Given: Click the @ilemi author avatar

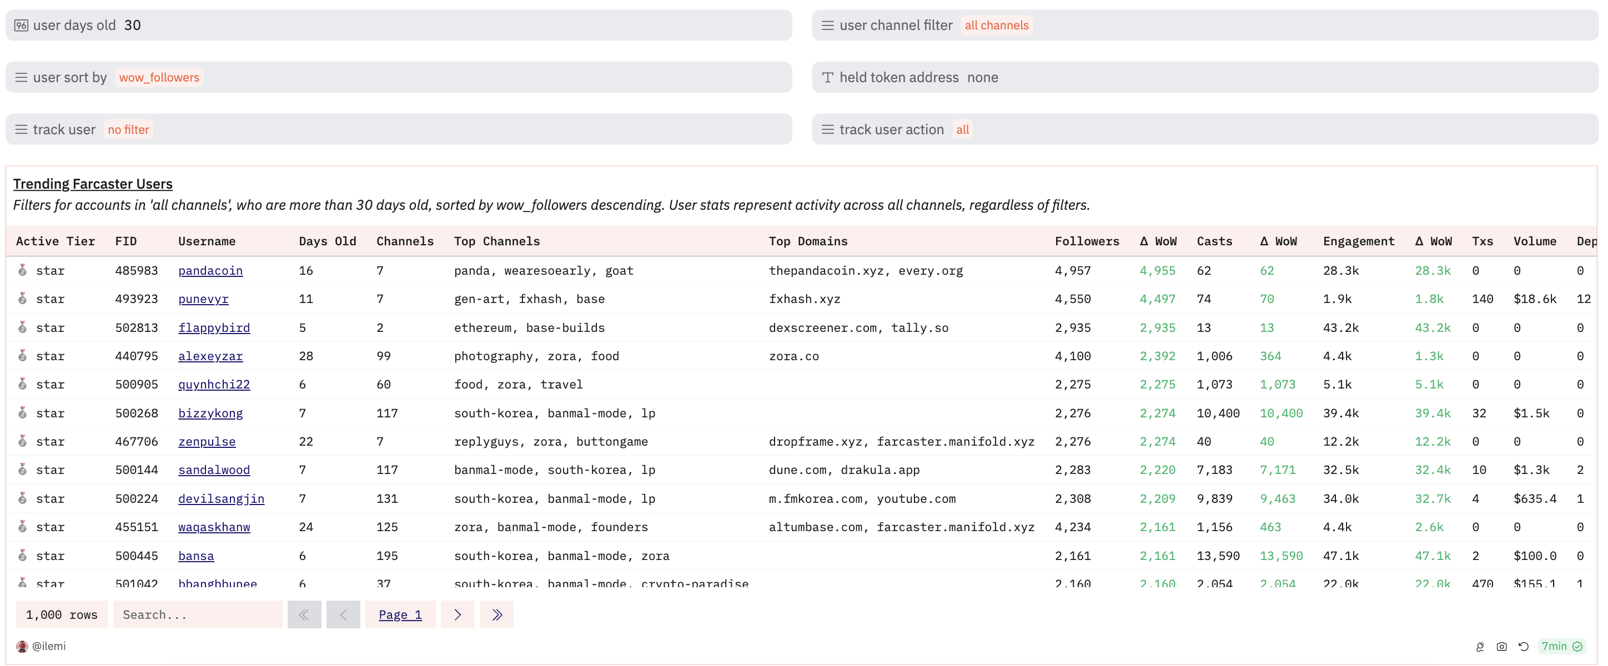Looking at the screenshot, I should click(x=22, y=646).
